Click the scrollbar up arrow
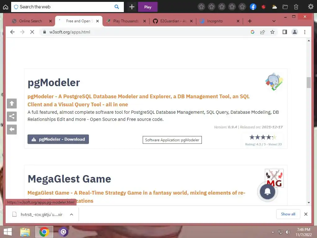Image resolution: width=317 pixels, height=238 pixels. pos(309,41)
